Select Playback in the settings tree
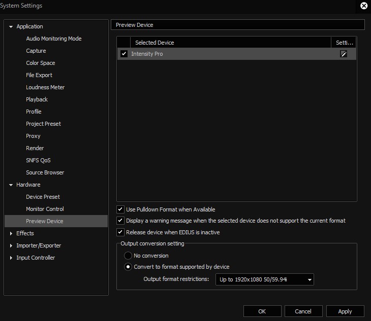 tap(37, 99)
